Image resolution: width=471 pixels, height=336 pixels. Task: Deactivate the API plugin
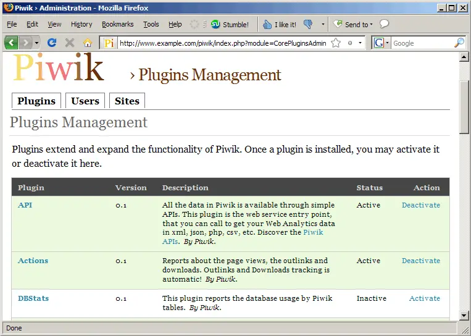pyautogui.click(x=421, y=205)
